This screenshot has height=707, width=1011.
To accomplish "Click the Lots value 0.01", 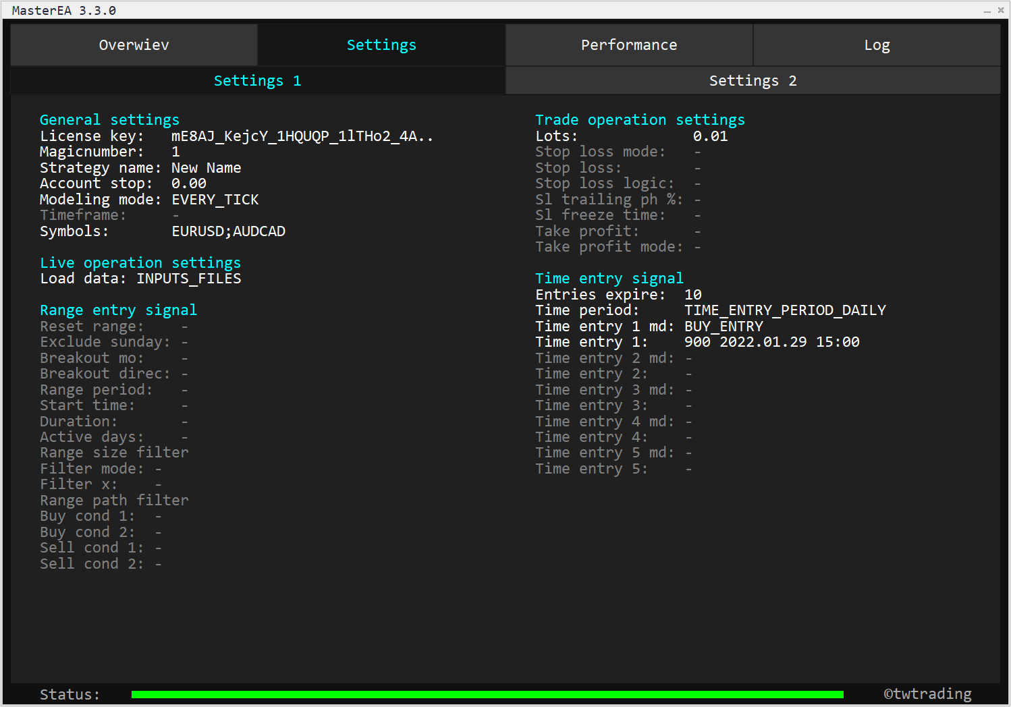I will (x=710, y=136).
